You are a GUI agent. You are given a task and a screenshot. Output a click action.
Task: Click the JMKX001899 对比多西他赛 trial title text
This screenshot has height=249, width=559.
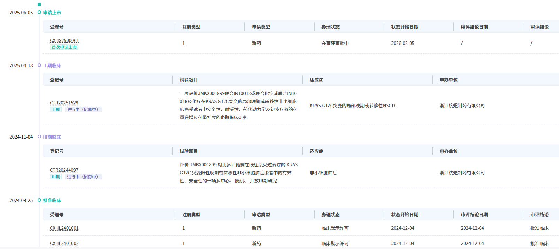239,173
